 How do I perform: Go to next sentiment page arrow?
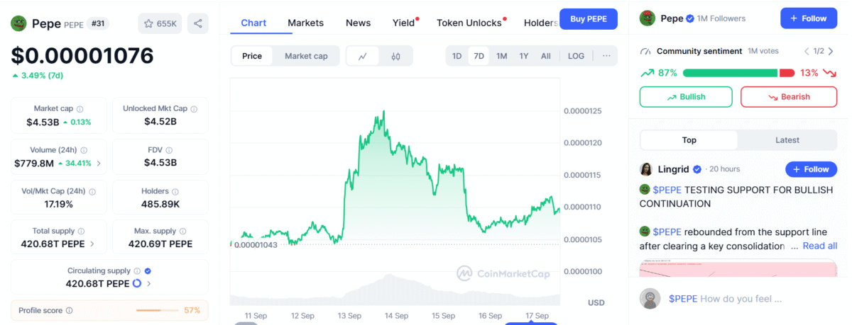(x=831, y=51)
